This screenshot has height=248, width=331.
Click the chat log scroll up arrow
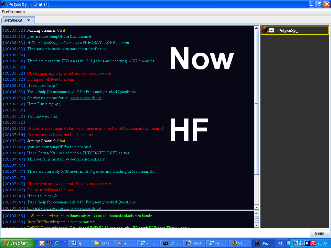pyautogui.click(x=256, y=28)
